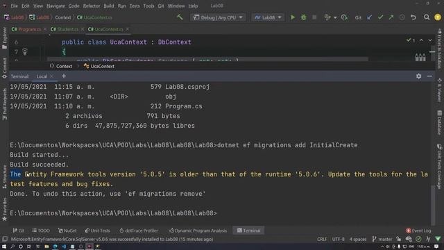Click the Context breadcrumb in navigation bar
The image size is (444, 250).
[x=63, y=17]
